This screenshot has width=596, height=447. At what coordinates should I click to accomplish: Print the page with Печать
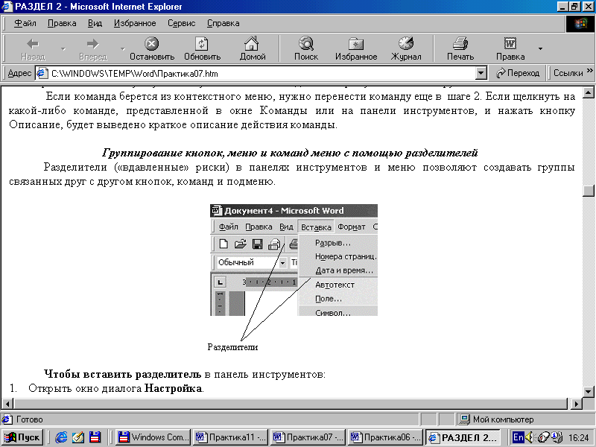(460, 48)
